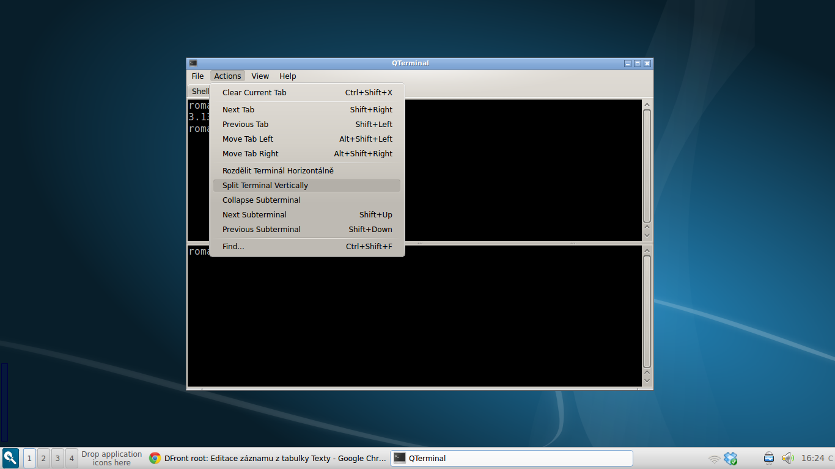Image resolution: width=835 pixels, height=469 pixels.
Task: Open the File menu
Action: (x=197, y=76)
